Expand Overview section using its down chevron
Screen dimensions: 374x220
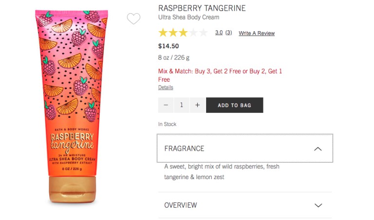tap(318, 205)
